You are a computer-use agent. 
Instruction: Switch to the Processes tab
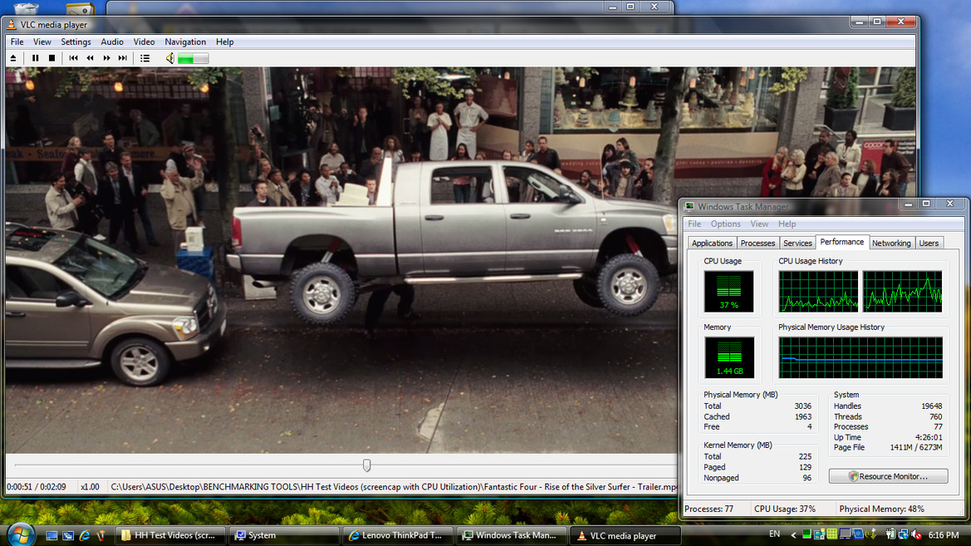[x=758, y=243]
